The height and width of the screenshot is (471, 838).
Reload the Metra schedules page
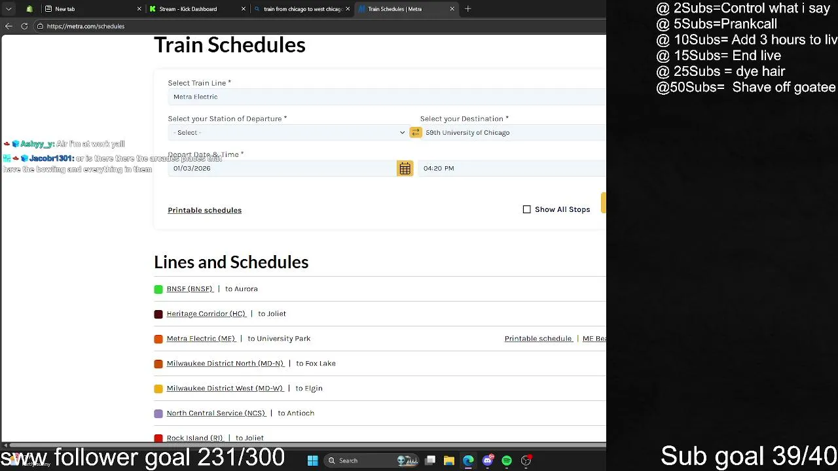[24, 26]
